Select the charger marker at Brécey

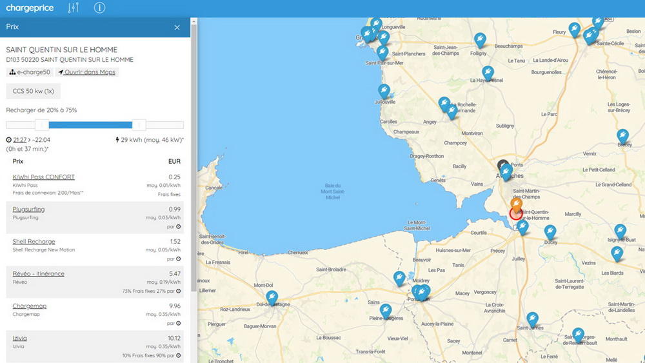622,136
